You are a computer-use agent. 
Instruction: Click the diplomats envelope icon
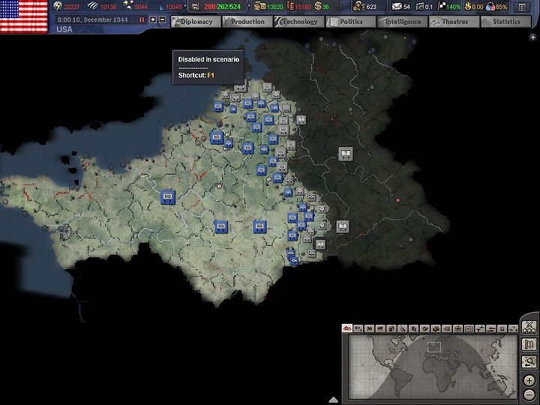click(397, 6)
